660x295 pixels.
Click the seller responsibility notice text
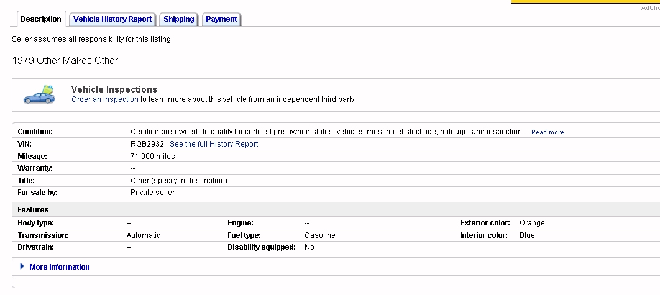click(x=92, y=39)
